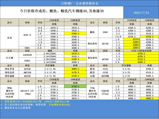Click the yellow 4390.5 cell
159x119 pixels.
75,34
